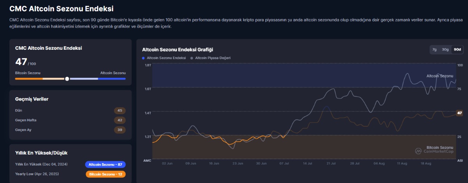The width and height of the screenshot is (468, 183).
Task: Click the Dün row label
Action: (x=18, y=110)
